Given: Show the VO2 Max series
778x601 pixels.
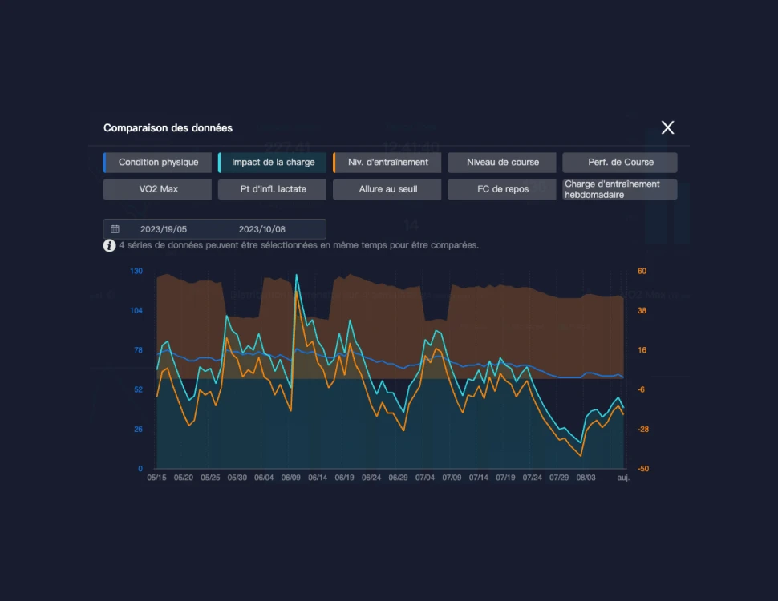Looking at the screenshot, I should [158, 190].
